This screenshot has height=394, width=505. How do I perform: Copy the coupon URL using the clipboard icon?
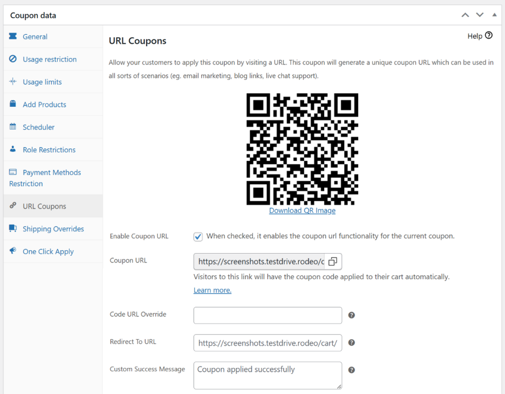click(333, 262)
